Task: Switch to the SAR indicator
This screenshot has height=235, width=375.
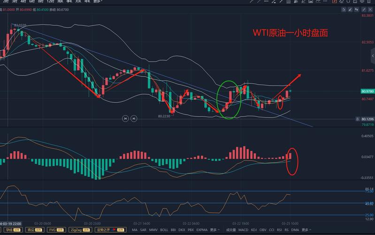Action: coord(143,230)
